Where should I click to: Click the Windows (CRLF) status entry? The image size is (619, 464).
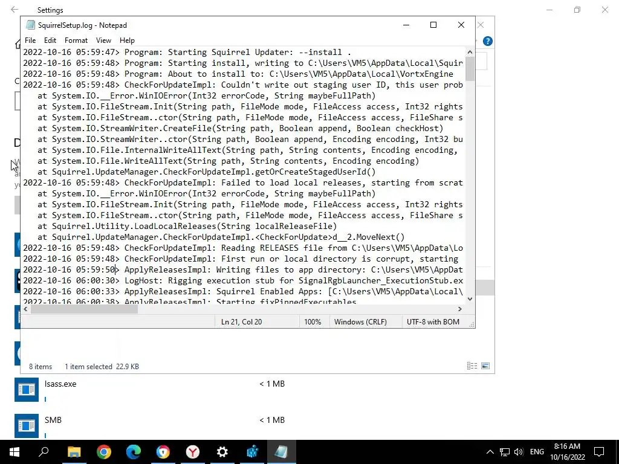[x=360, y=321]
